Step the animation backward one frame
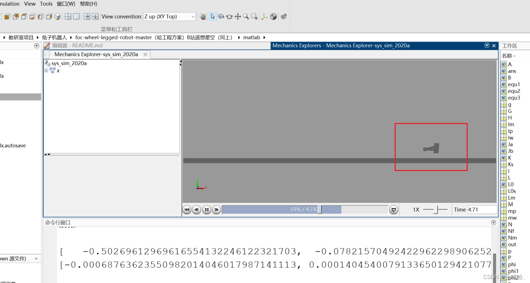Viewport: 530px width, 283px height. tap(197, 210)
